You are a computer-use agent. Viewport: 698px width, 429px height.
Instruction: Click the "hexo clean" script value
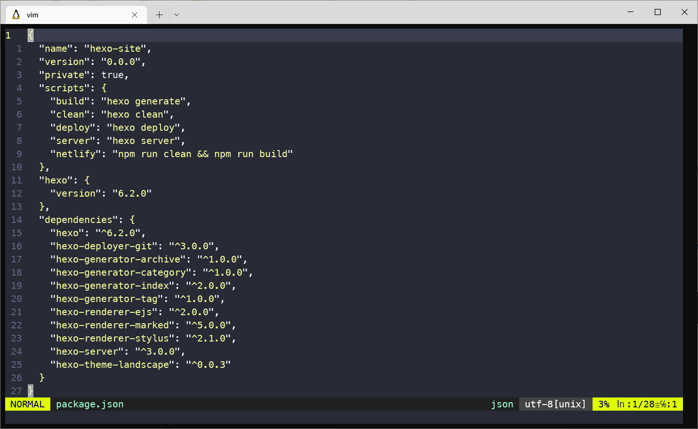(x=135, y=114)
